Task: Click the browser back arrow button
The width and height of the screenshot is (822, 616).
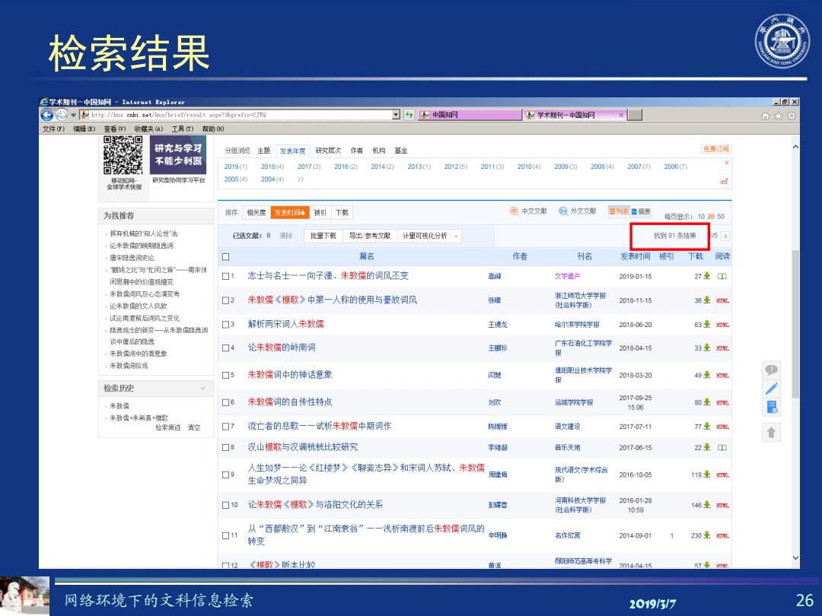Action: tap(47, 115)
